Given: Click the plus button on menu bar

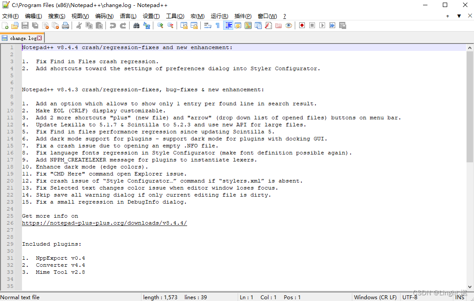Looking at the screenshot, I should tap(448, 16).
